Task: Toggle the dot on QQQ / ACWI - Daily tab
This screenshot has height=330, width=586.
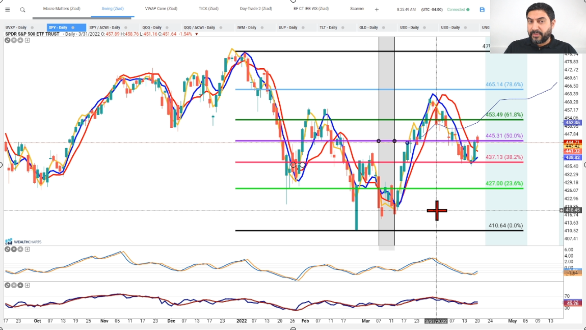Action: 221,28
